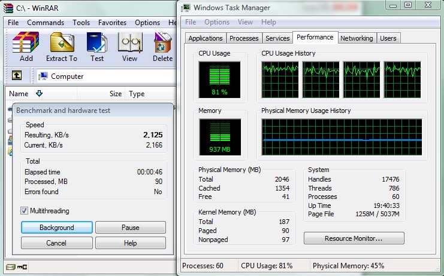Click the Task Manager title bar icon

click(186, 8)
